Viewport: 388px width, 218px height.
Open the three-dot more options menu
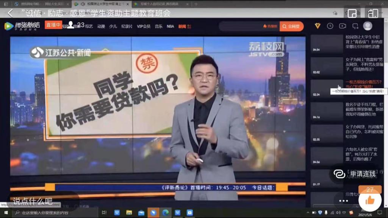(x=343, y=201)
